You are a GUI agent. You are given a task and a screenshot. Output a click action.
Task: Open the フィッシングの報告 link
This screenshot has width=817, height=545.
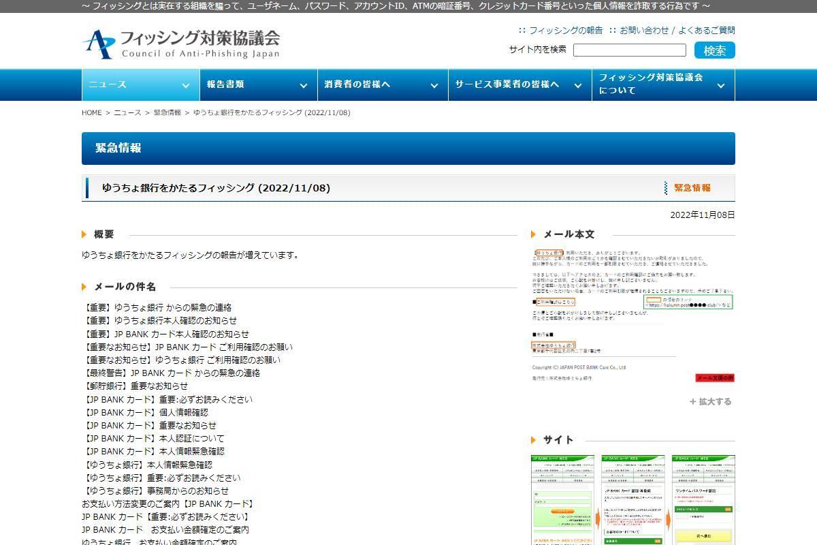(566, 30)
